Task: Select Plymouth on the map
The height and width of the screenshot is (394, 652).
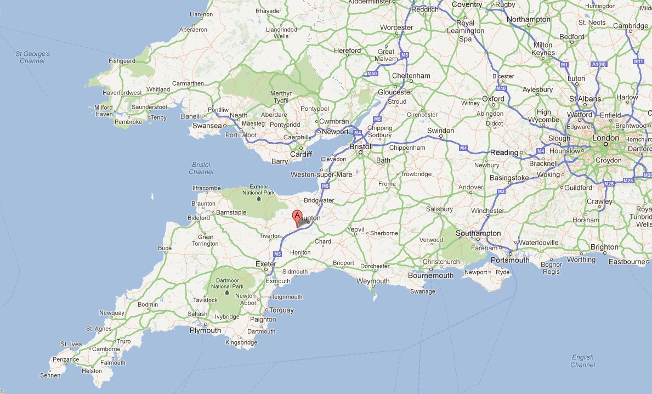Action: click(205, 330)
